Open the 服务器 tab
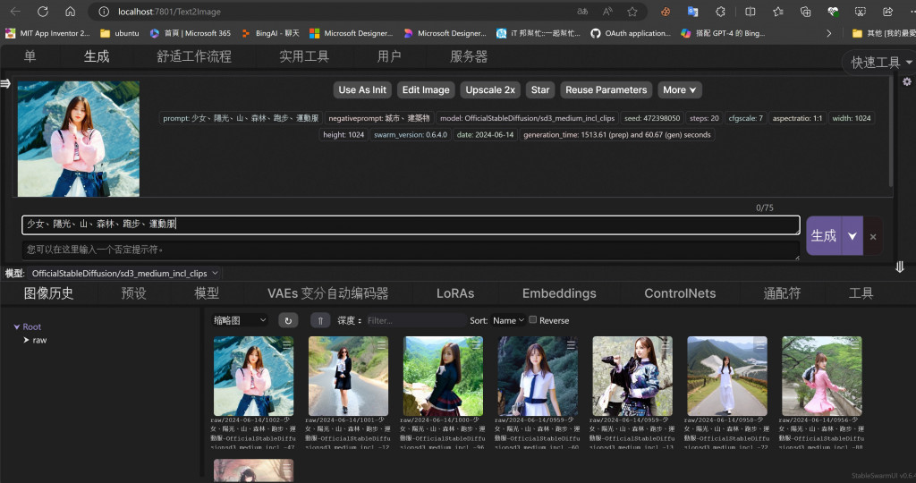This screenshot has width=916, height=483. [469, 56]
